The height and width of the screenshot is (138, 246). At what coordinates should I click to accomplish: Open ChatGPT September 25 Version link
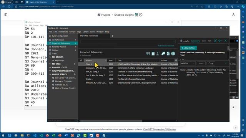pos(160,130)
